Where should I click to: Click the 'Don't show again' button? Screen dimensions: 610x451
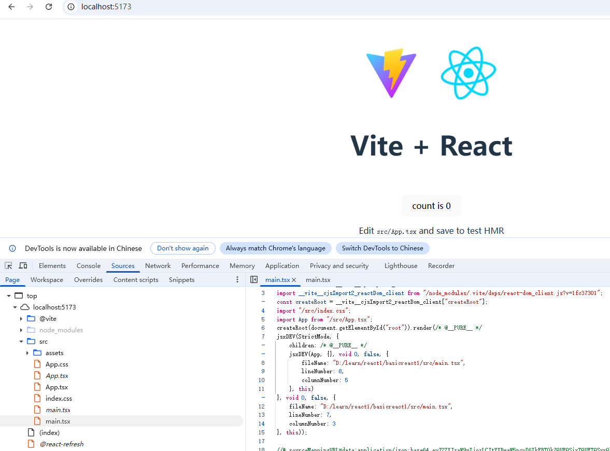coord(183,248)
